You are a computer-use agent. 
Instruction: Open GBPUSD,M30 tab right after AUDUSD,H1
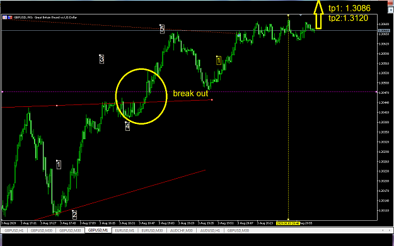238,230
